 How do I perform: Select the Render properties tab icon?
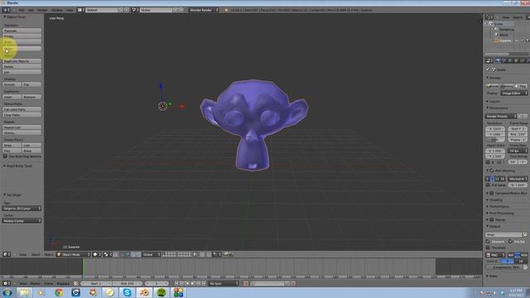[x=498, y=60]
